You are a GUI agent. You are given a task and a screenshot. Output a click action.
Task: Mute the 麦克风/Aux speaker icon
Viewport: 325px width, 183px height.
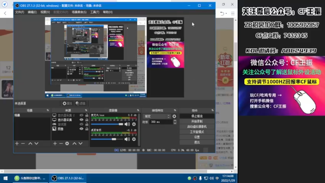point(127,124)
